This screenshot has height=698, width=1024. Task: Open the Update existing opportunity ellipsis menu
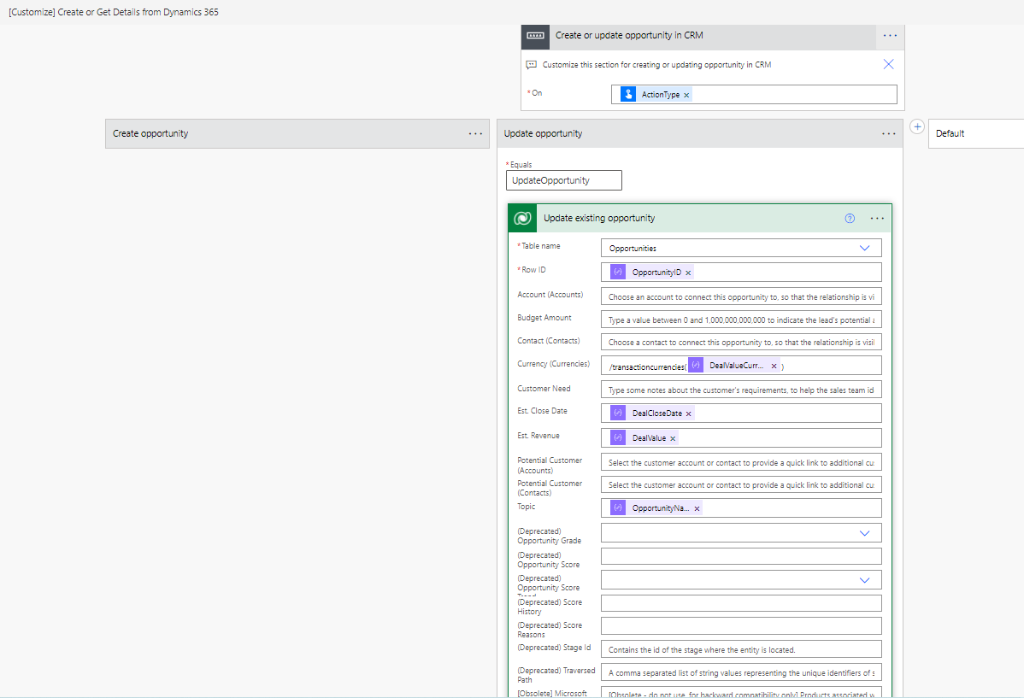877,218
